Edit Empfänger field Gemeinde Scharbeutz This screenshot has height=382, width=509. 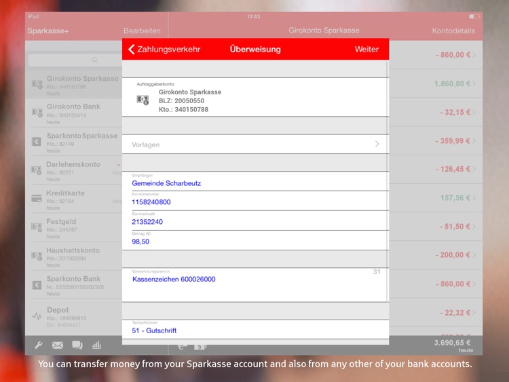255,181
